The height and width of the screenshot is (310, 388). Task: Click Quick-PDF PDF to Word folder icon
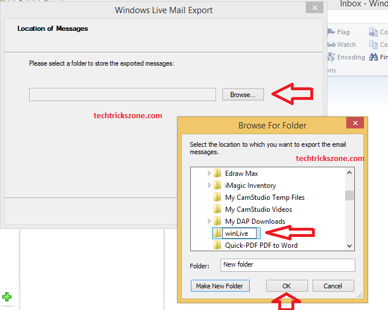[x=217, y=245]
